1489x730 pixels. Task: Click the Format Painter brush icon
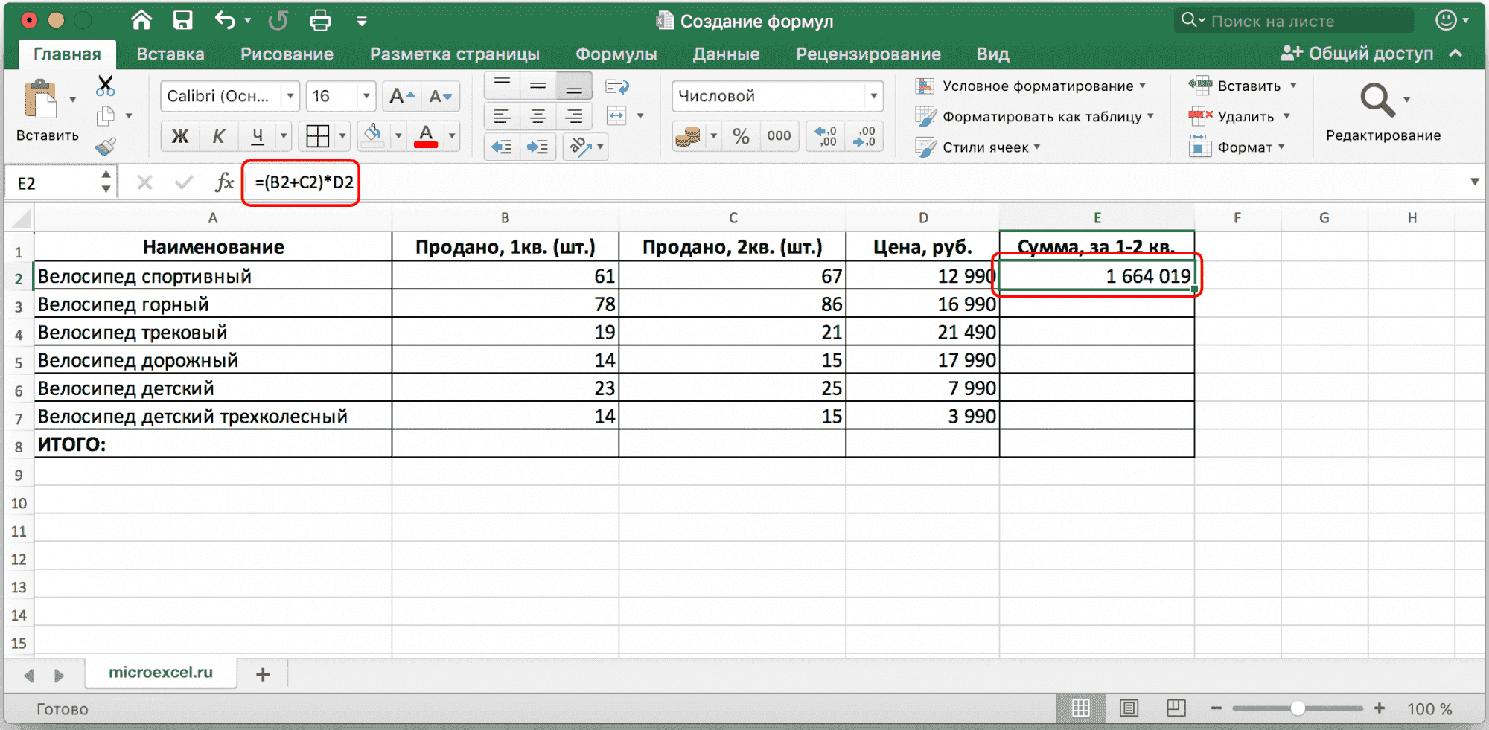click(106, 147)
